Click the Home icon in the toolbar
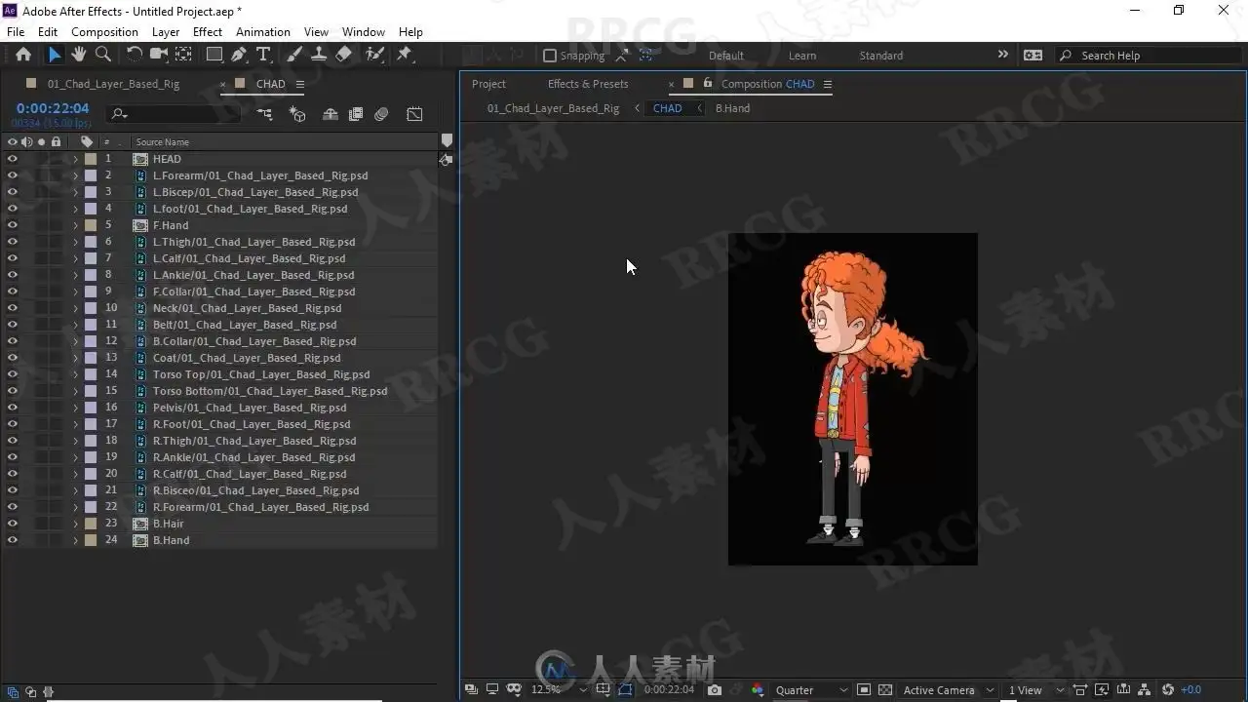 click(23, 55)
